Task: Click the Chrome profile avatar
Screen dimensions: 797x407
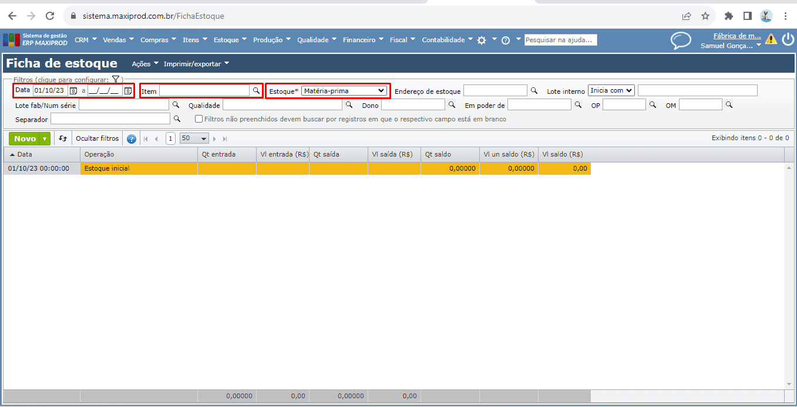Action: 766,16
